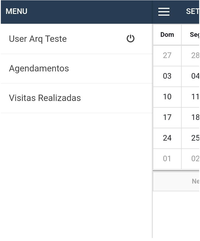Select greyed day 27 of previous month
Image resolution: width=200 pixels, height=241 pixels.
(167, 56)
